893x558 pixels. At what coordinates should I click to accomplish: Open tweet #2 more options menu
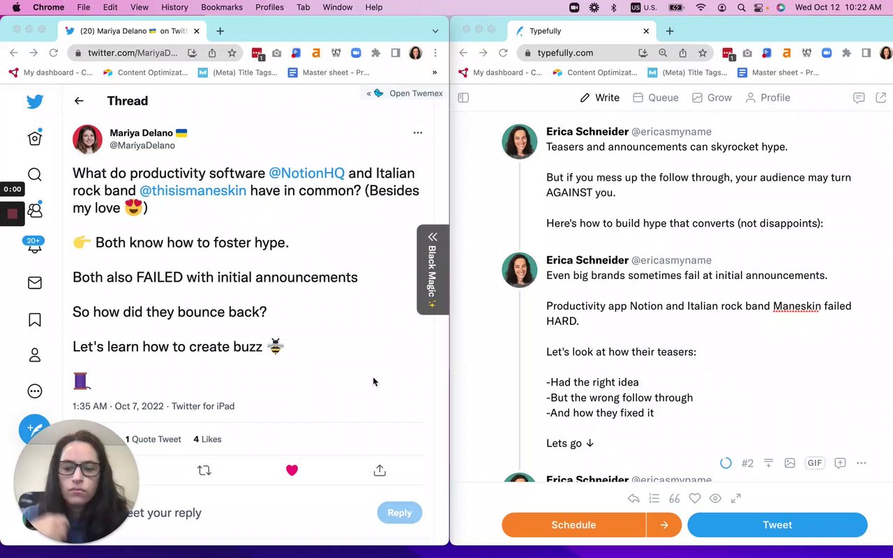pos(862,463)
